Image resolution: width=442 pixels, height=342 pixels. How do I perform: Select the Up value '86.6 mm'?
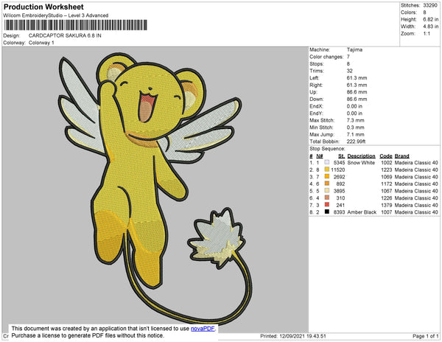coord(357,92)
